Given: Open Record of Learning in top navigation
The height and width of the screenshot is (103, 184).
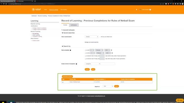Looking at the screenshot, I should tap(54, 9).
